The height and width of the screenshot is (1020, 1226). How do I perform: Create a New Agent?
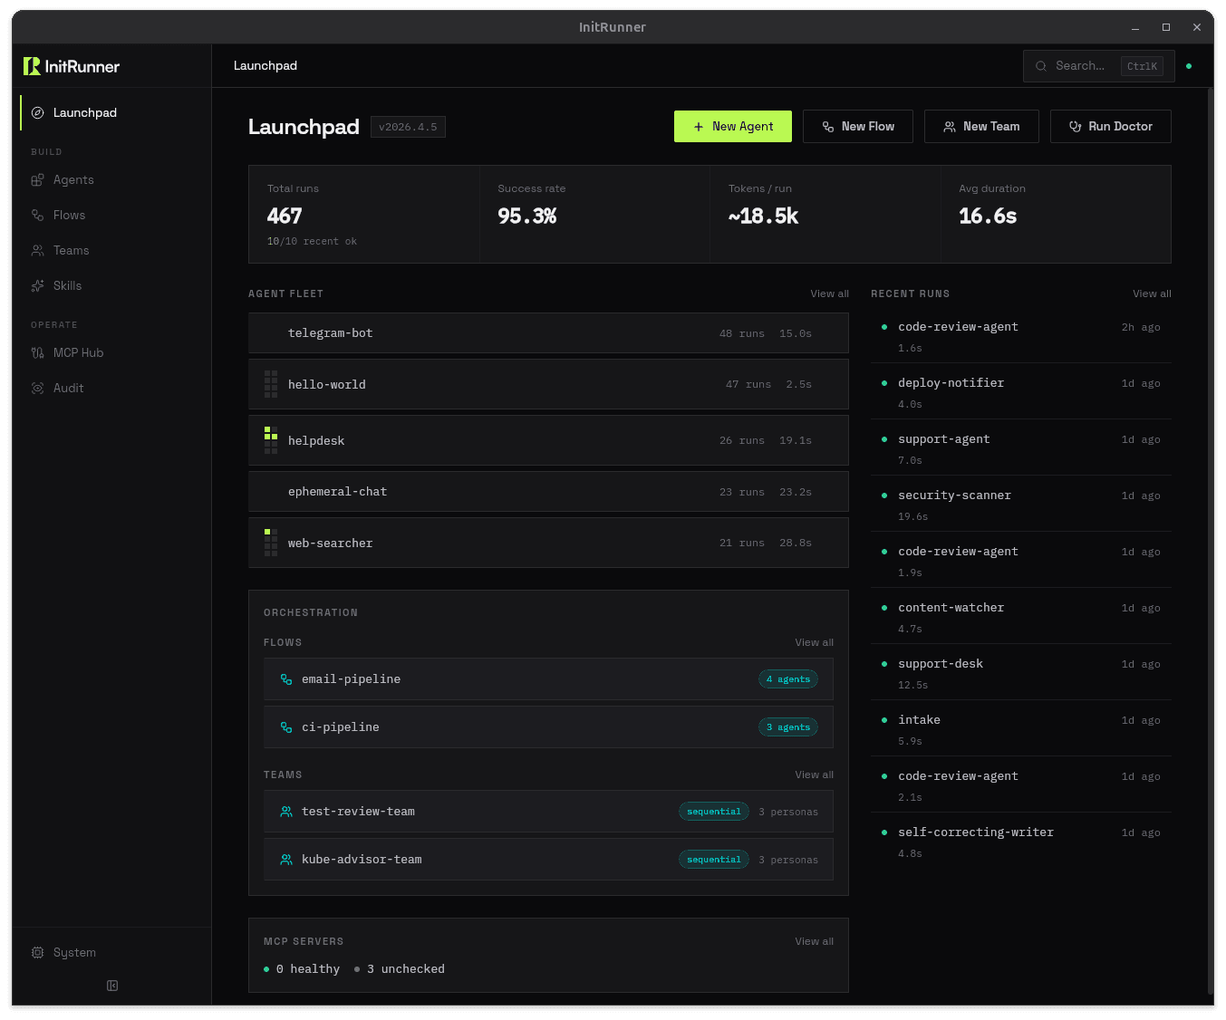click(x=733, y=127)
